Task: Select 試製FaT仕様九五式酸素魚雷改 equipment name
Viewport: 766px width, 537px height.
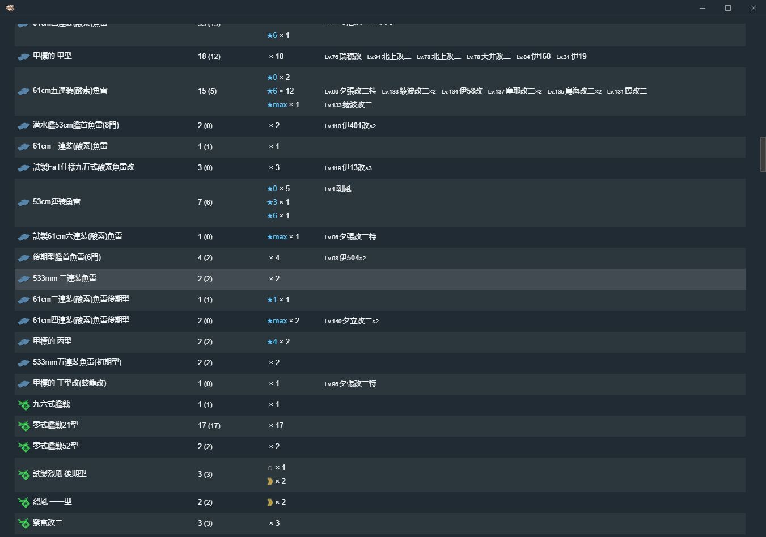Action: tap(83, 167)
